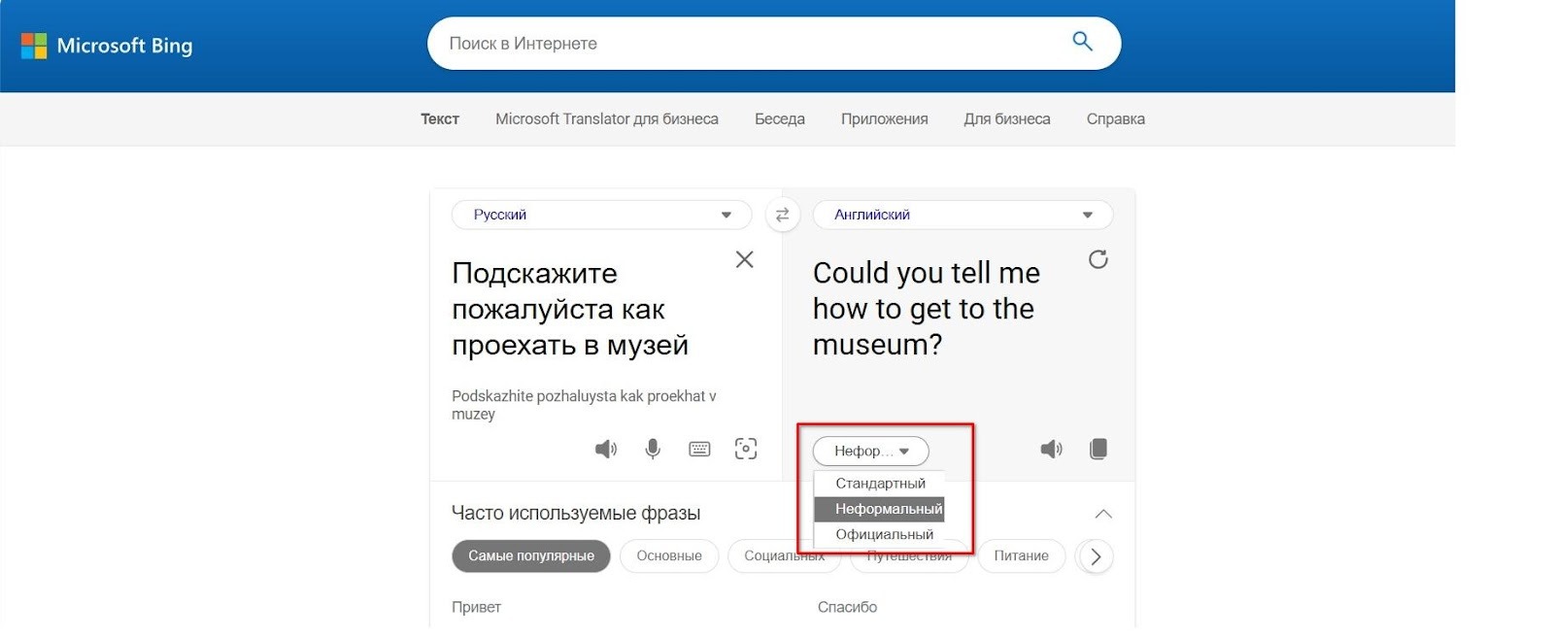Select the Основные phrase category
Image resolution: width=1554 pixels, height=637 pixels.
[668, 556]
